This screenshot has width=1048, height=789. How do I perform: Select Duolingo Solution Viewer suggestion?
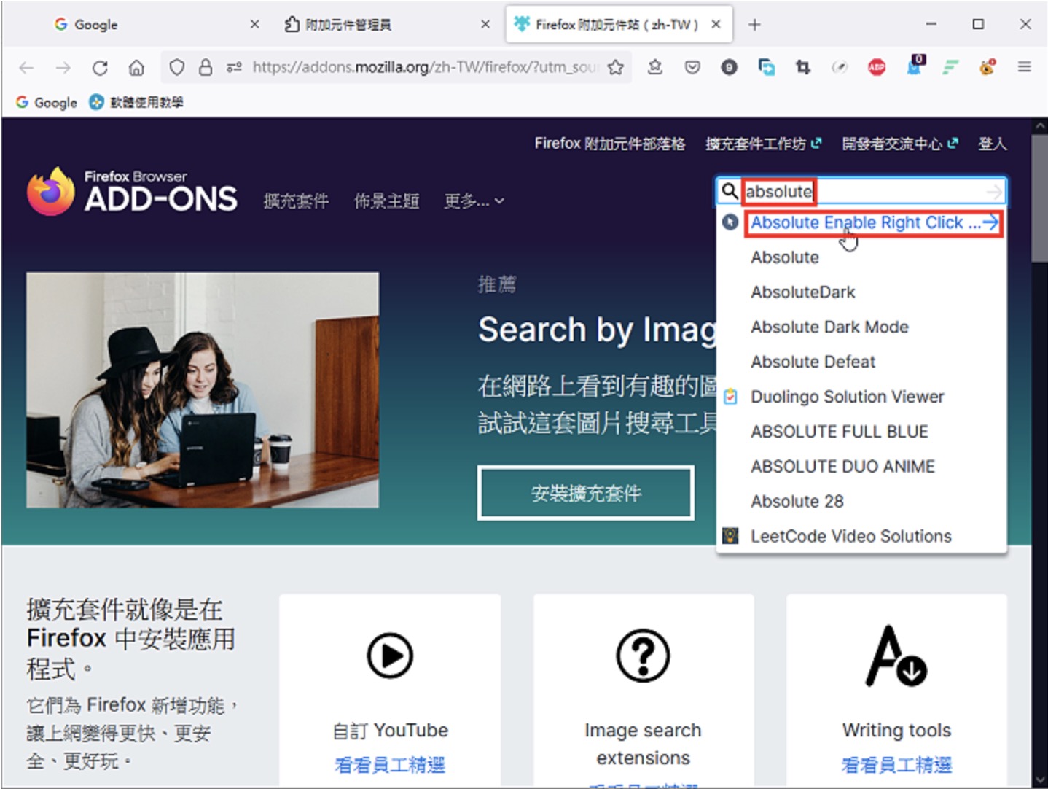861,397
